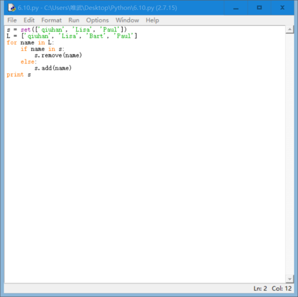Close the 6.10.py editor window

[283, 8]
